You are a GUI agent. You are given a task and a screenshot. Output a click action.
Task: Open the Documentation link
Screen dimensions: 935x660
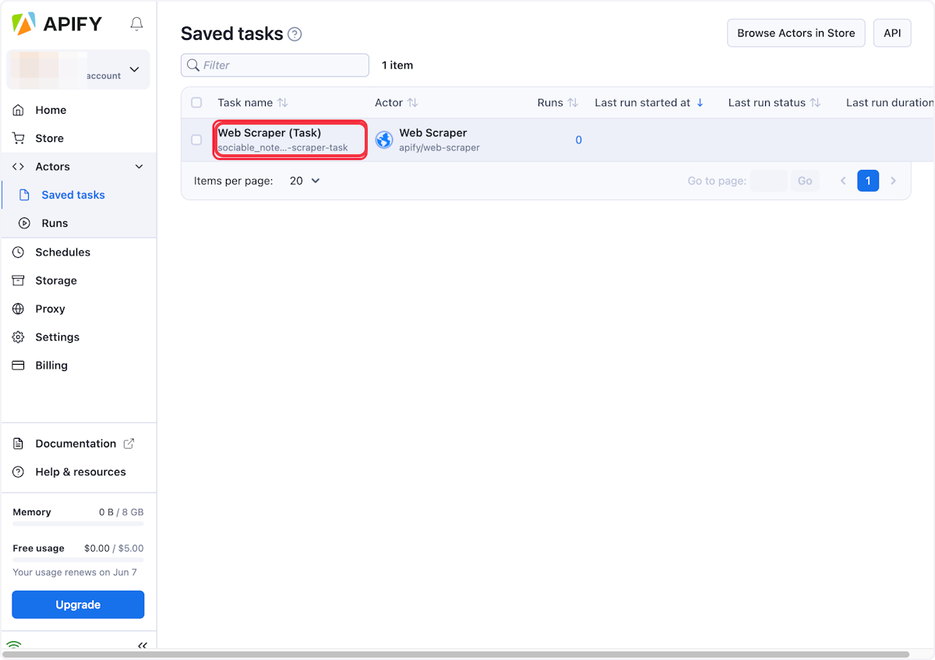76,443
